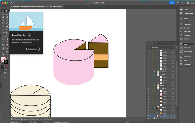This screenshot has height=123, width=195.
Task: Hide the version 3 layer
Action: coord(149,85)
